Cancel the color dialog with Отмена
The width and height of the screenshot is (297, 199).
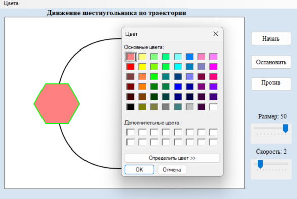click(x=172, y=170)
